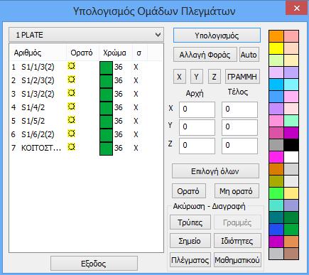Click the Z Τέλος input field

coord(239,146)
